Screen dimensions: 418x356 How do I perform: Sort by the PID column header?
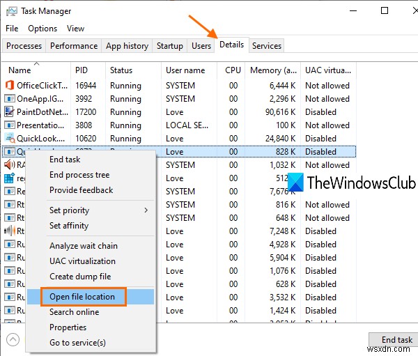[88, 70]
